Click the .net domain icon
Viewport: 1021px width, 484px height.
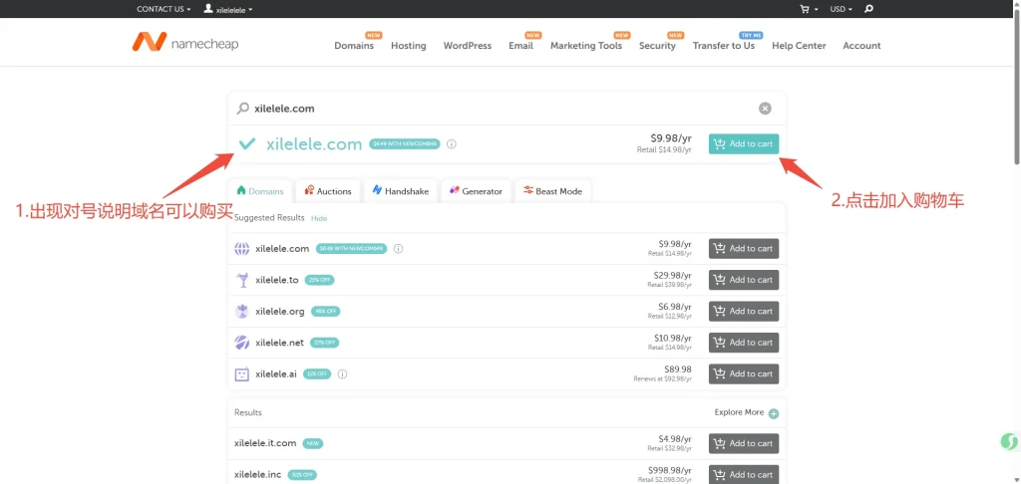click(x=241, y=343)
